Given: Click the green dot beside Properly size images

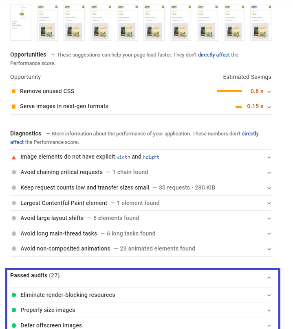Looking at the screenshot, I should 14,310.
